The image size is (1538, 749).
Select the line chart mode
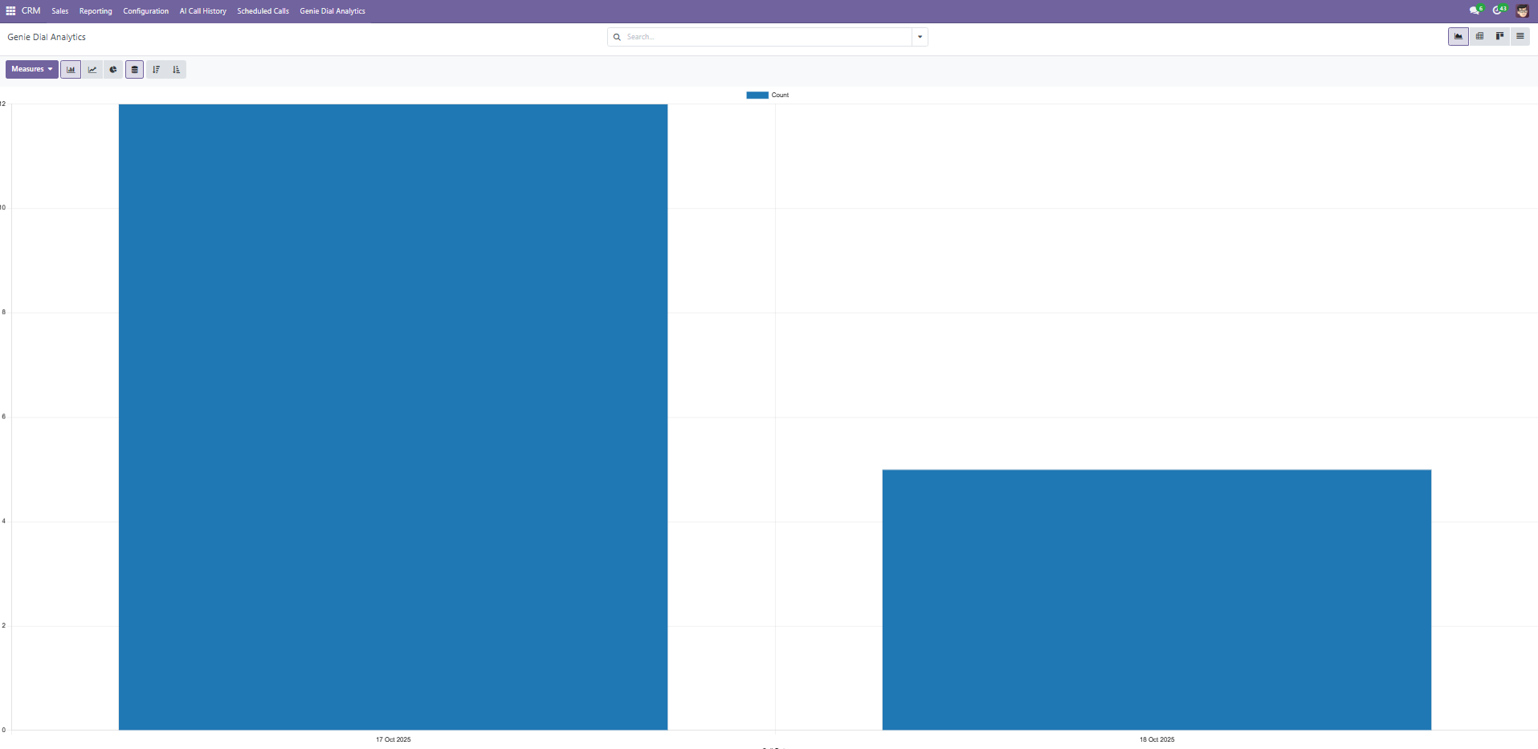click(92, 69)
